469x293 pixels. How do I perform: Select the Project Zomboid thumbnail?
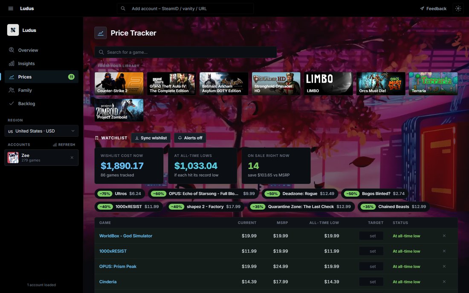(119, 110)
